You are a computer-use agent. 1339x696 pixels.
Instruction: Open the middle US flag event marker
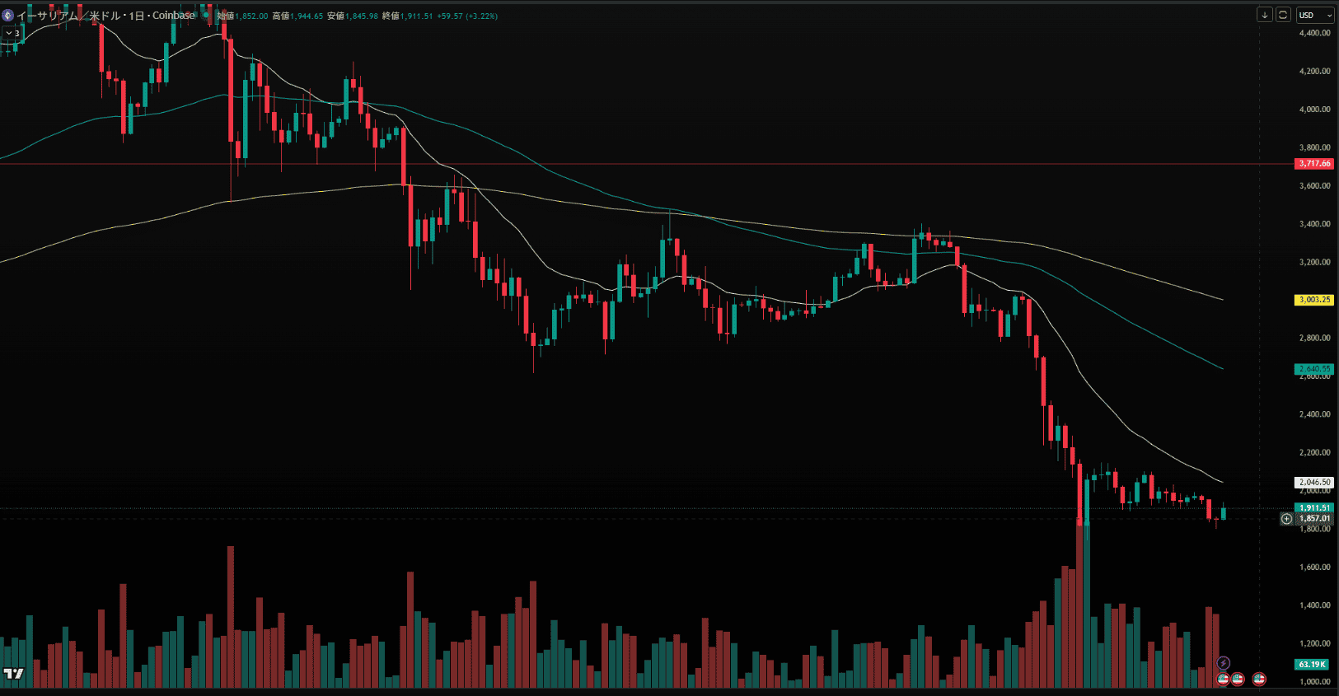click(x=1238, y=679)
